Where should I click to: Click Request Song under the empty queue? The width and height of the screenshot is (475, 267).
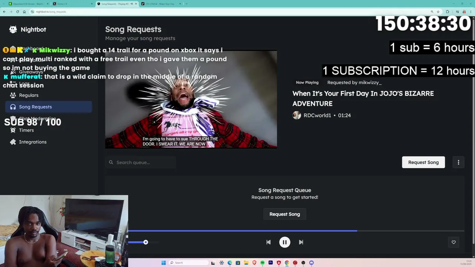click(x=285, y=214)
